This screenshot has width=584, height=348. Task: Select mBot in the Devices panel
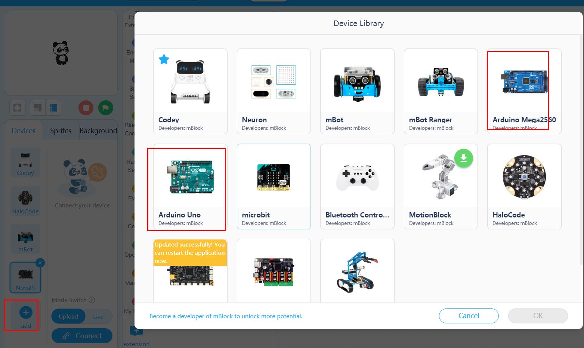pyautogui.click(x=25, y=239)
